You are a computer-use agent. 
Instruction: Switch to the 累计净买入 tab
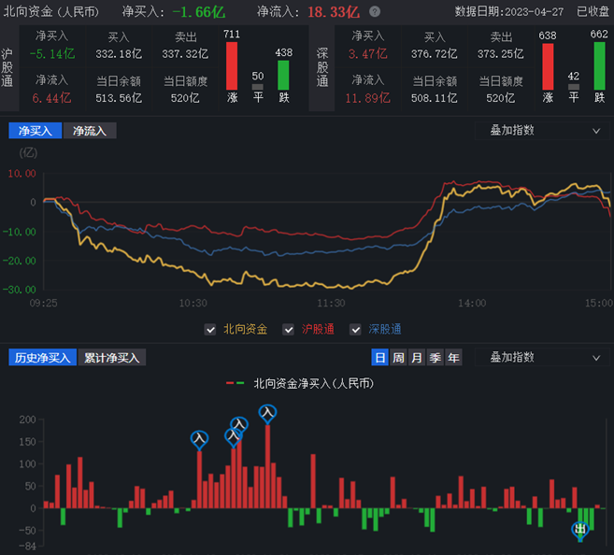click(111, 357)
